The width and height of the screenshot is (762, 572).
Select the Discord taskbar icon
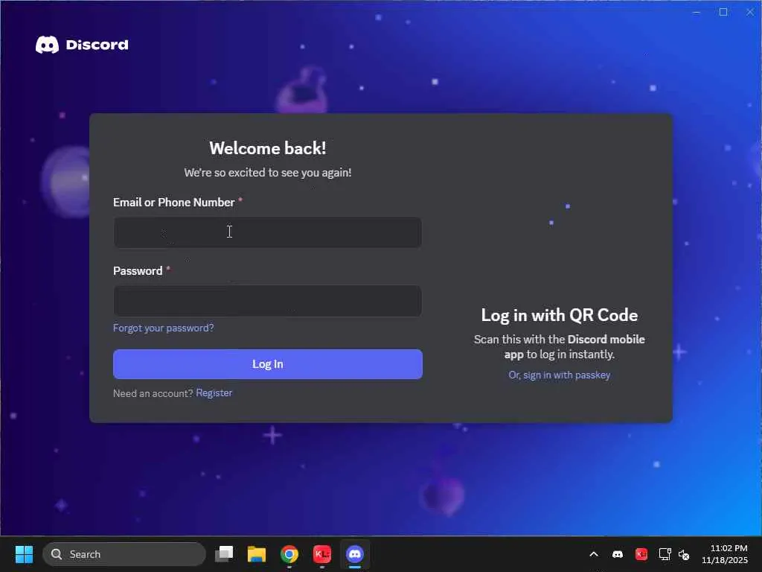click(355, 554)
